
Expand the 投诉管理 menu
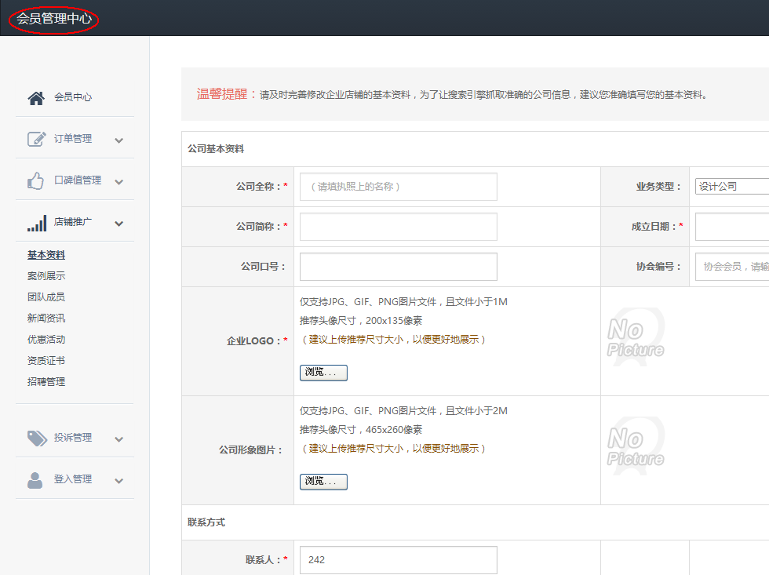pos(119,439)
